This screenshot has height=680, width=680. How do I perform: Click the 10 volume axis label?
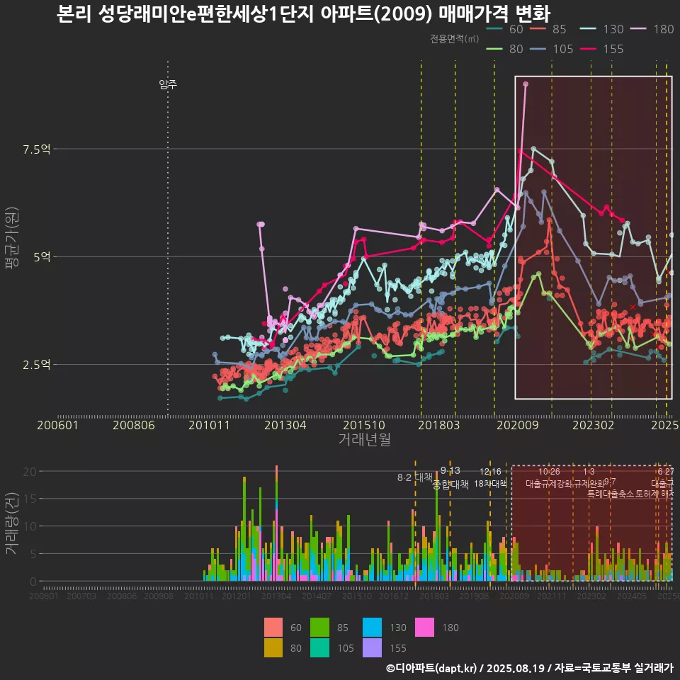30,526
